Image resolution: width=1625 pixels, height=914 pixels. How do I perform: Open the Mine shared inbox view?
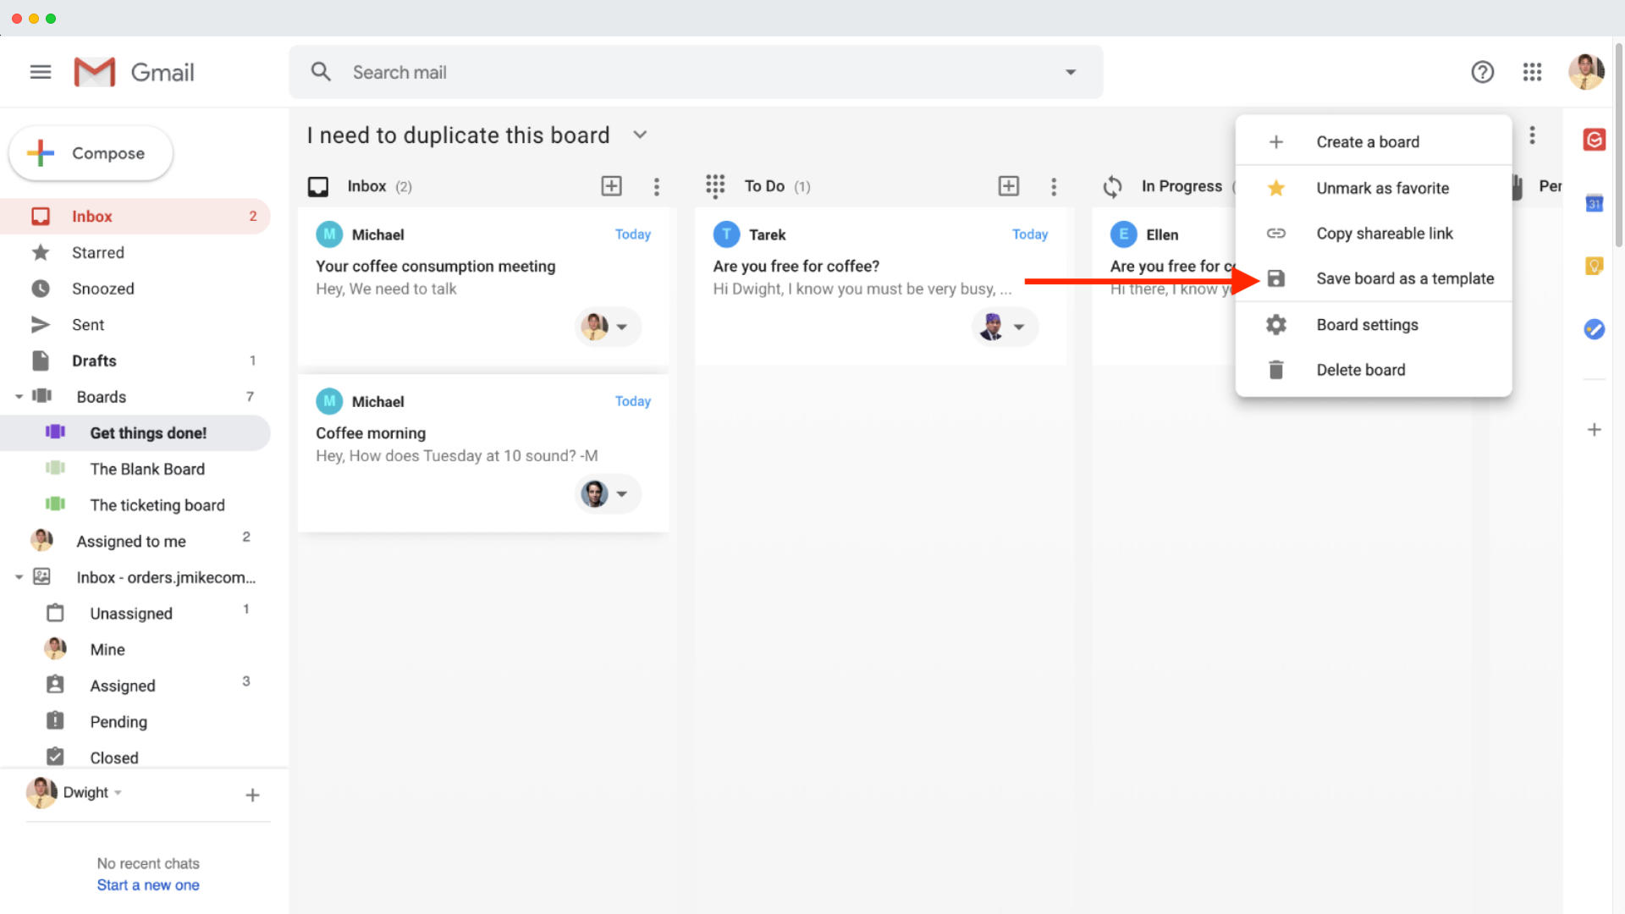(x=135, y=650)
